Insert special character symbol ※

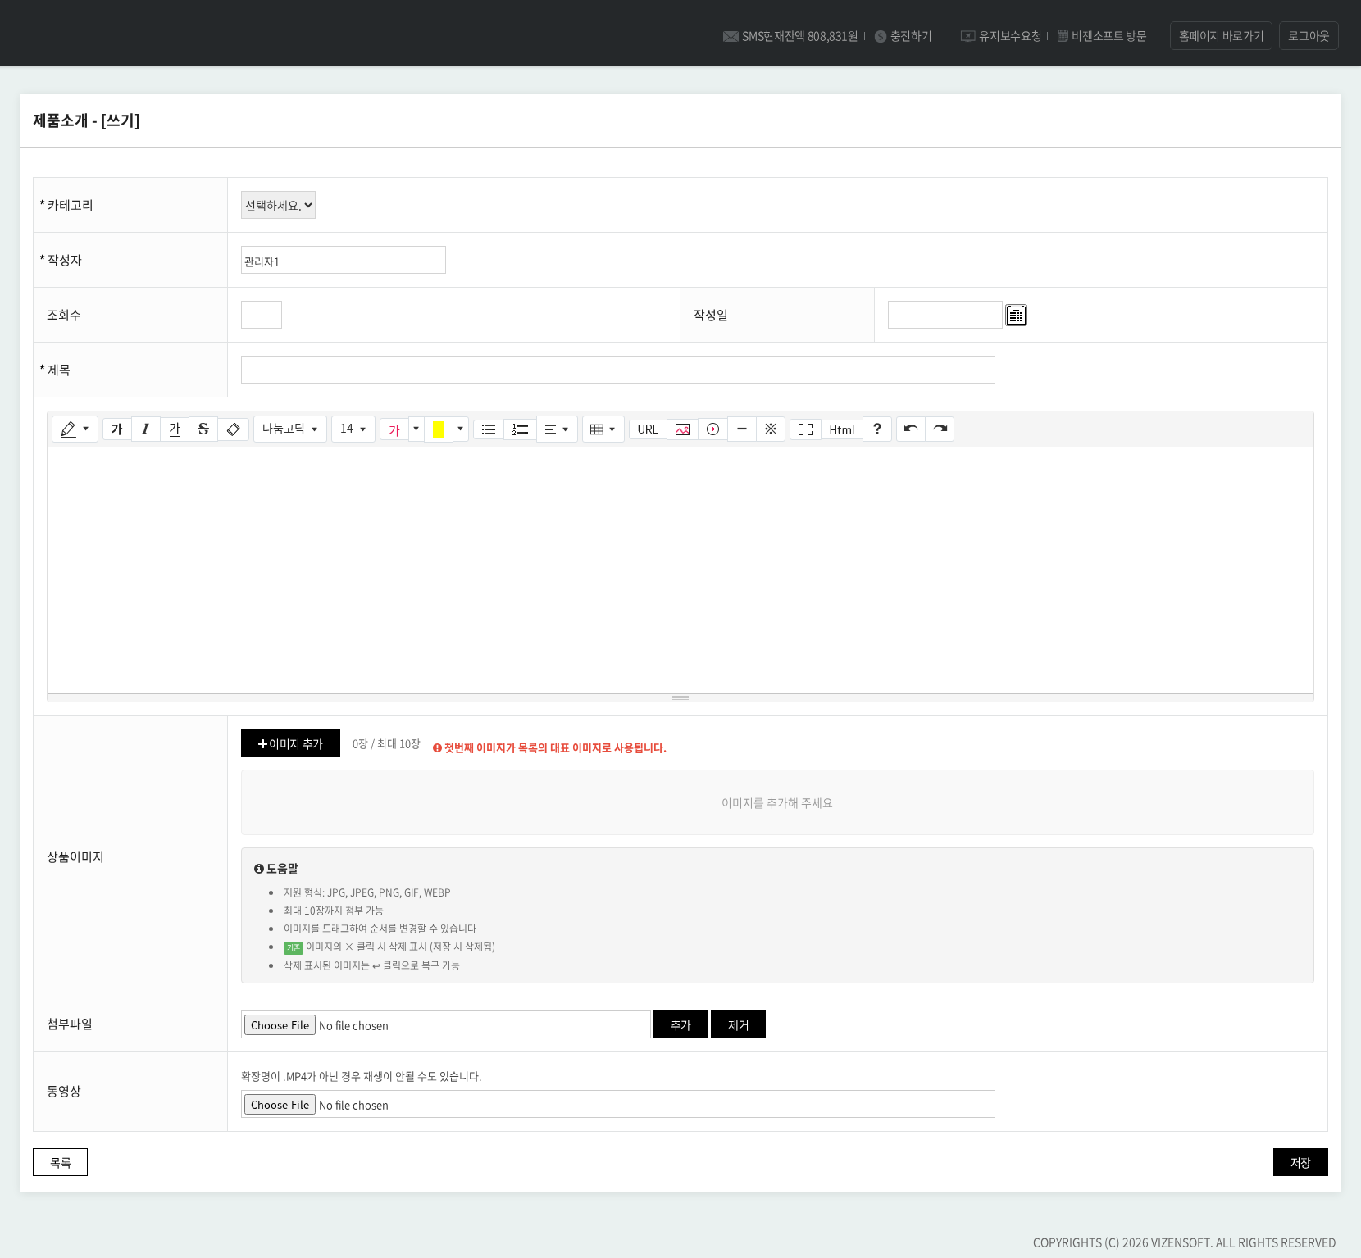click(x=770, y=429)
